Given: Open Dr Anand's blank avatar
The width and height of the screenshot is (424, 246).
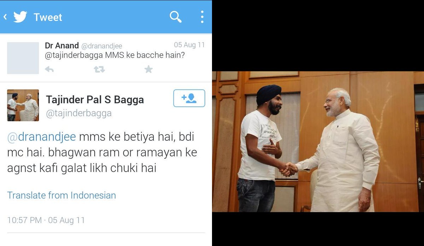Looking at the screenshot, I should [23, 58].
